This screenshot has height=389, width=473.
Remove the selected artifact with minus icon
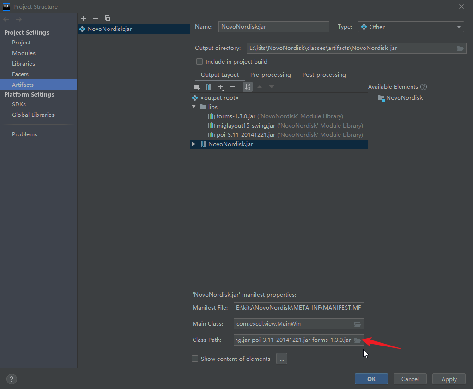(x=96, y=18)
